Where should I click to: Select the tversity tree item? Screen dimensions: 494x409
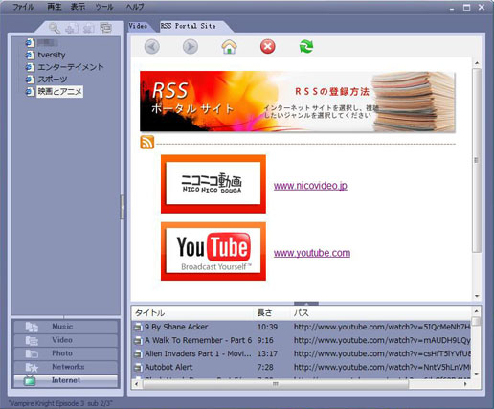click(52, 55)
